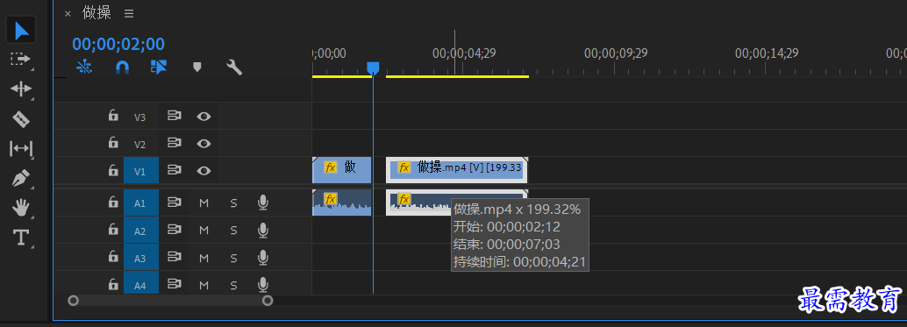Screen dimensions: 907x327
Task: Toggle track lock on V1
Action: 113,170
